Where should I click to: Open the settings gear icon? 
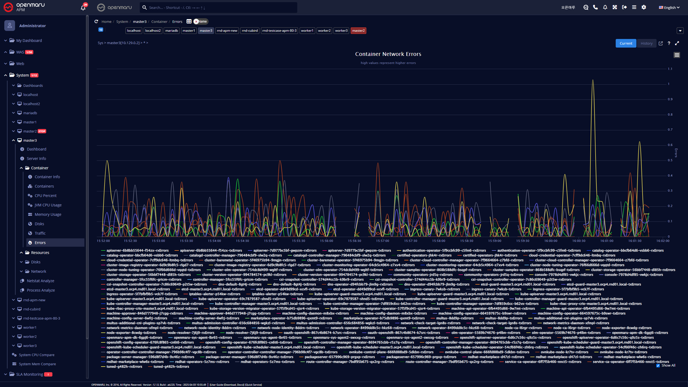click(644, 7)
